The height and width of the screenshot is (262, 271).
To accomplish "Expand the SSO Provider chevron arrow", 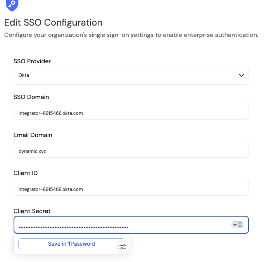I will pyautogui.click(x=241, y=75).
